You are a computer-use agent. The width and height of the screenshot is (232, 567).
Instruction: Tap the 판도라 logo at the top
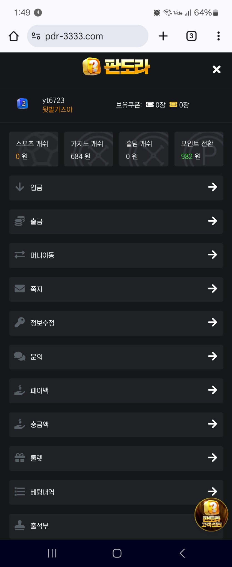click(x=116, y=67)
